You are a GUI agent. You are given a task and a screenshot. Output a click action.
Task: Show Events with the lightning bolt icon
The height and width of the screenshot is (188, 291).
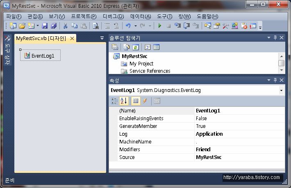pos(145,101)
